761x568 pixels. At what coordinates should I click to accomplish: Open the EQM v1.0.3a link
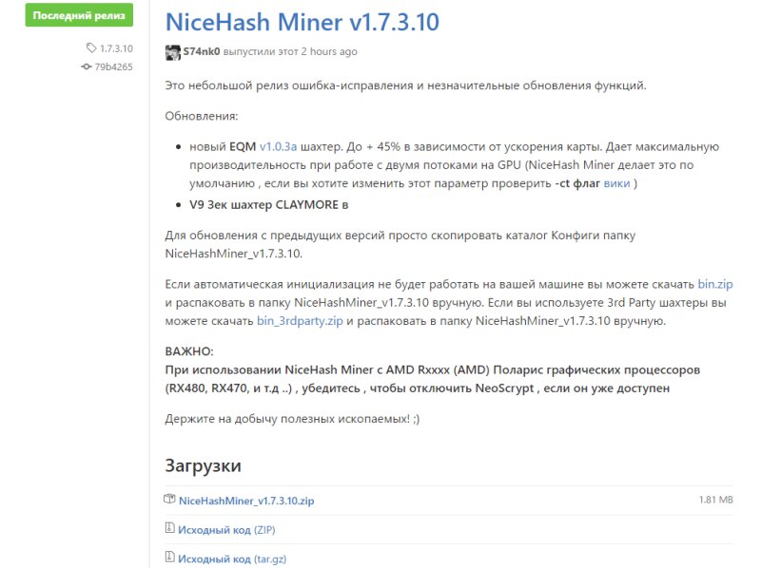[278, 147]
